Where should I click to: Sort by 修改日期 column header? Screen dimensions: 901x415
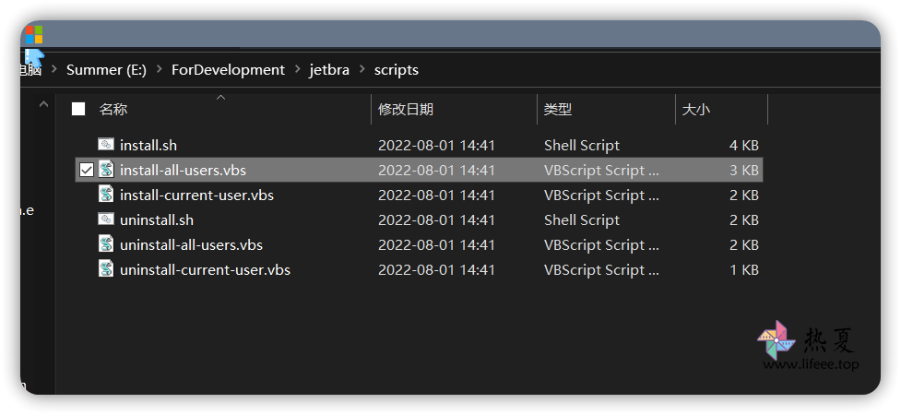click(x=406, y=109)
